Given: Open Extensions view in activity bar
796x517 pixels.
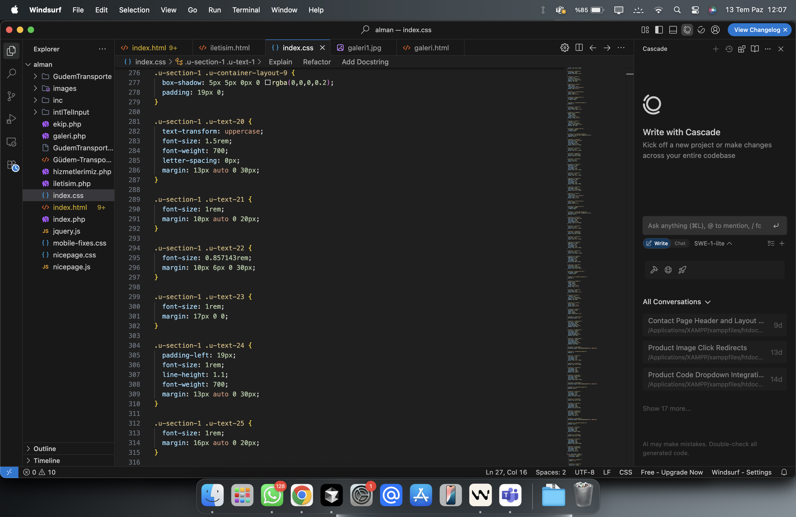Looking at the screenshot, I should [x=12, y=165].
